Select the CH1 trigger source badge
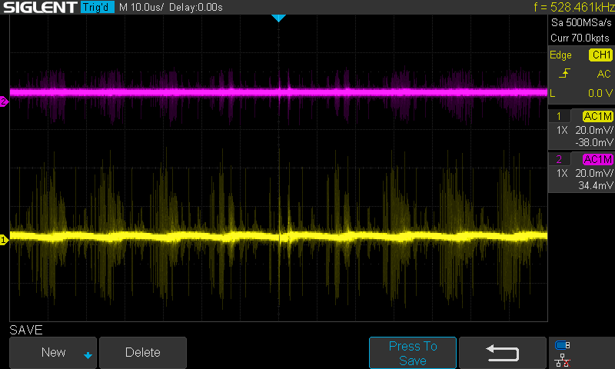Screen dimensions: 615x369 point(600,55)
